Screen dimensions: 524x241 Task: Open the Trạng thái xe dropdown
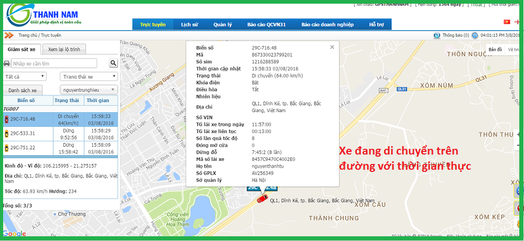pyautogui.click(x=89, y=76)
